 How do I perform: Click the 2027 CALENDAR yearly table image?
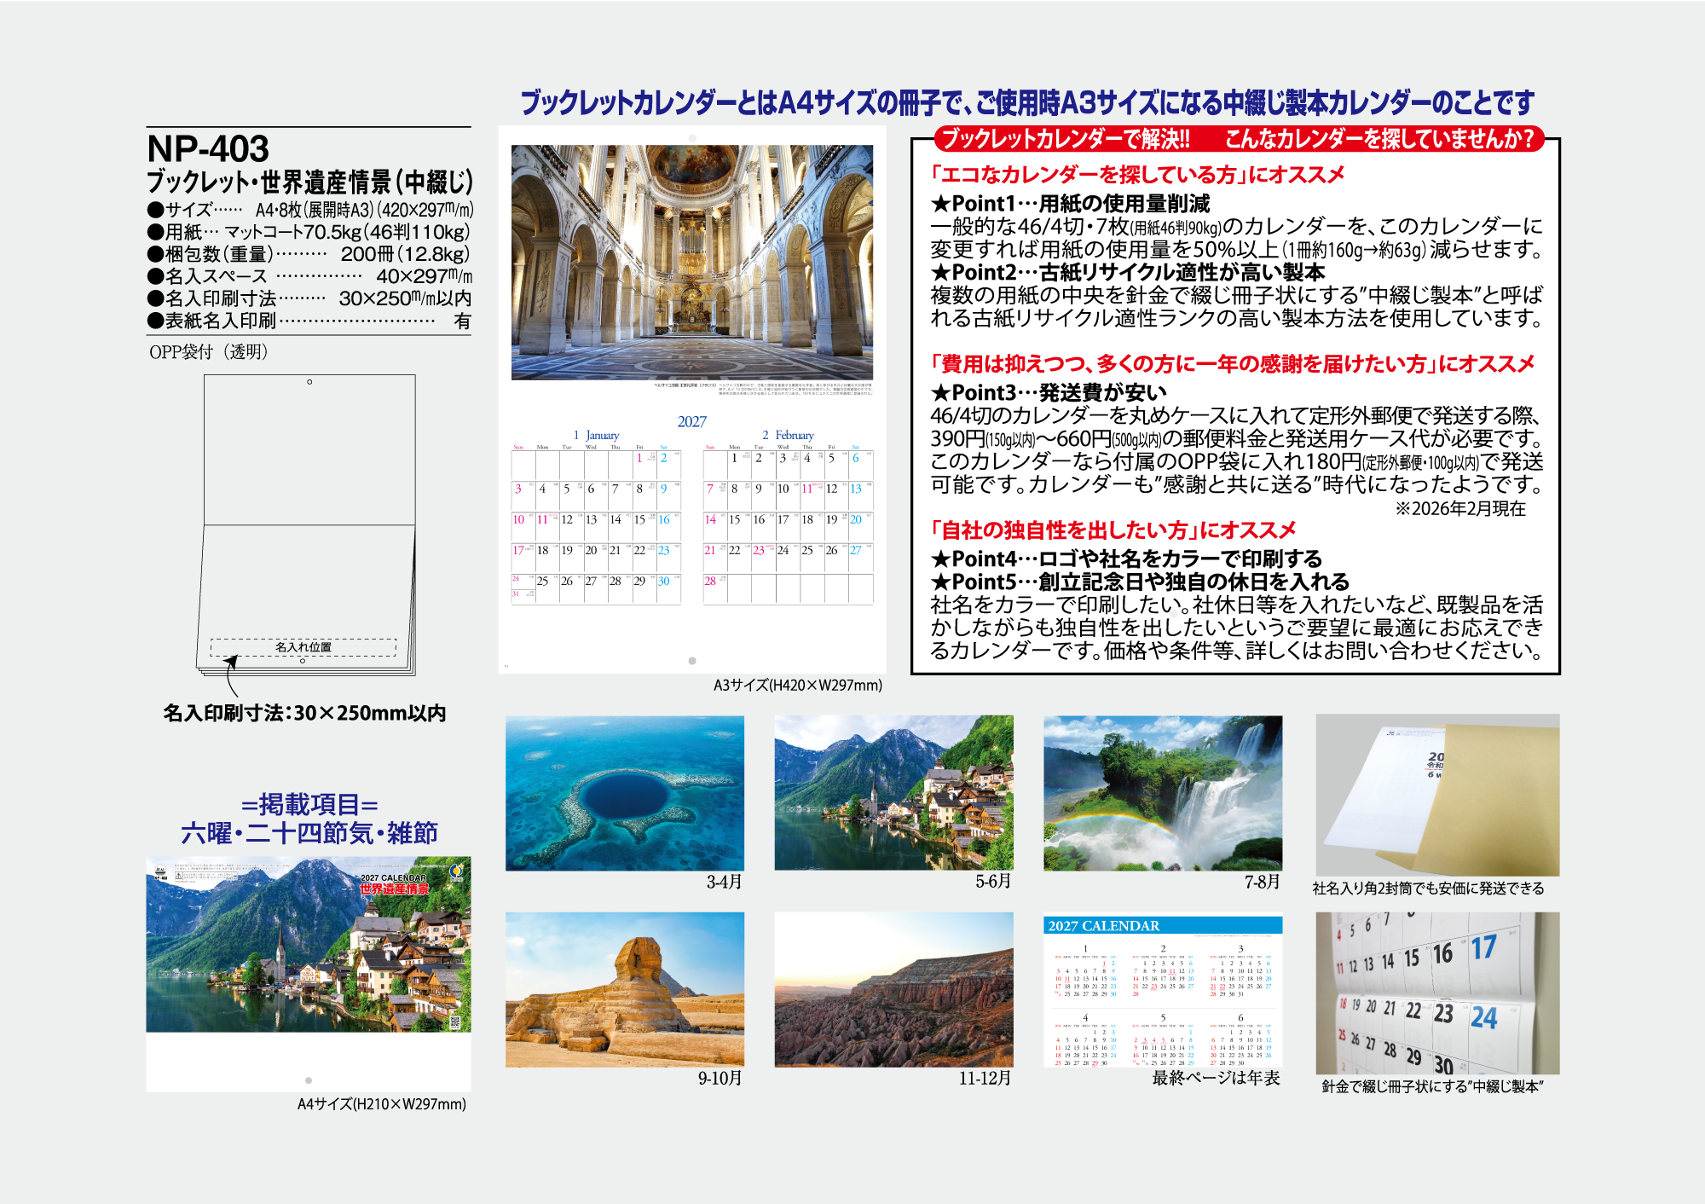(x=1163, y=991)
